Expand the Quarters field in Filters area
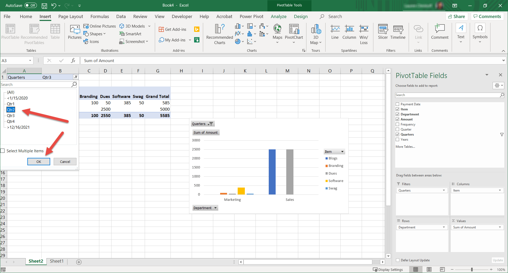 [444, 190]
